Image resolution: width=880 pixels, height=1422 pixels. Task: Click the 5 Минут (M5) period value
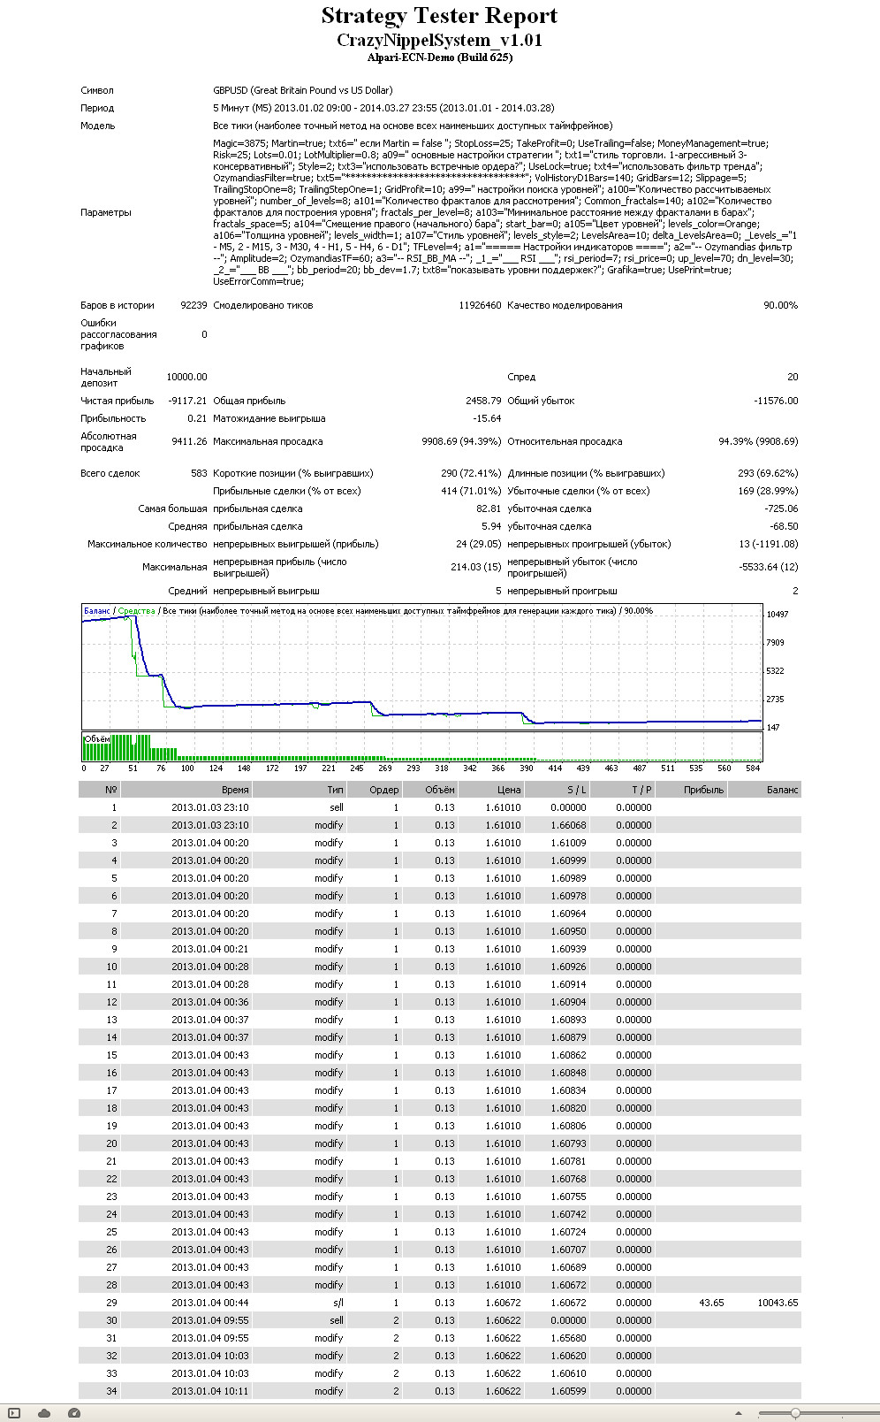tap(383, 108)
